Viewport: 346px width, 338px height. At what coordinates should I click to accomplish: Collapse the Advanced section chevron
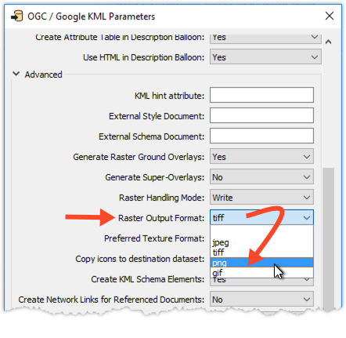coord(16,74)
